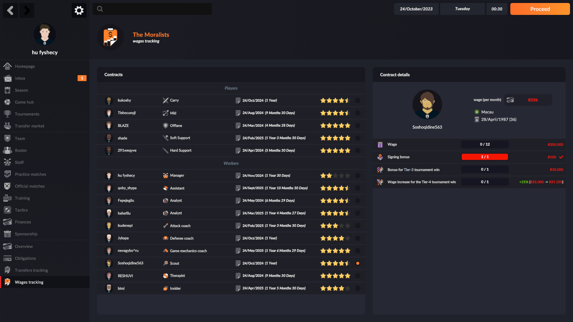Click the Scout icon next to Soshoqidine563
The width and height of the screenshot is (573, 322).
tap(166, 263)
